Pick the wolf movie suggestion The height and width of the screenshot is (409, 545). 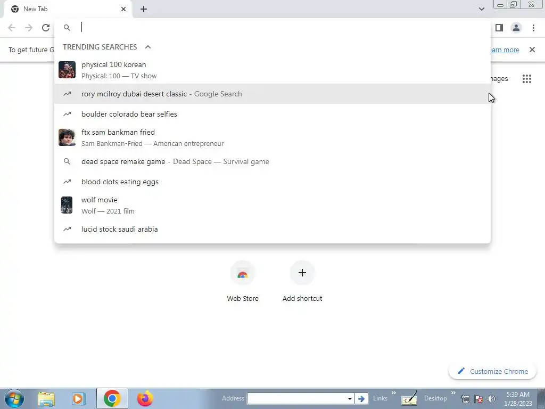(272, 205)
